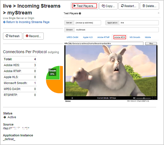Open help icon beside Test Players title

pos(80,13)
